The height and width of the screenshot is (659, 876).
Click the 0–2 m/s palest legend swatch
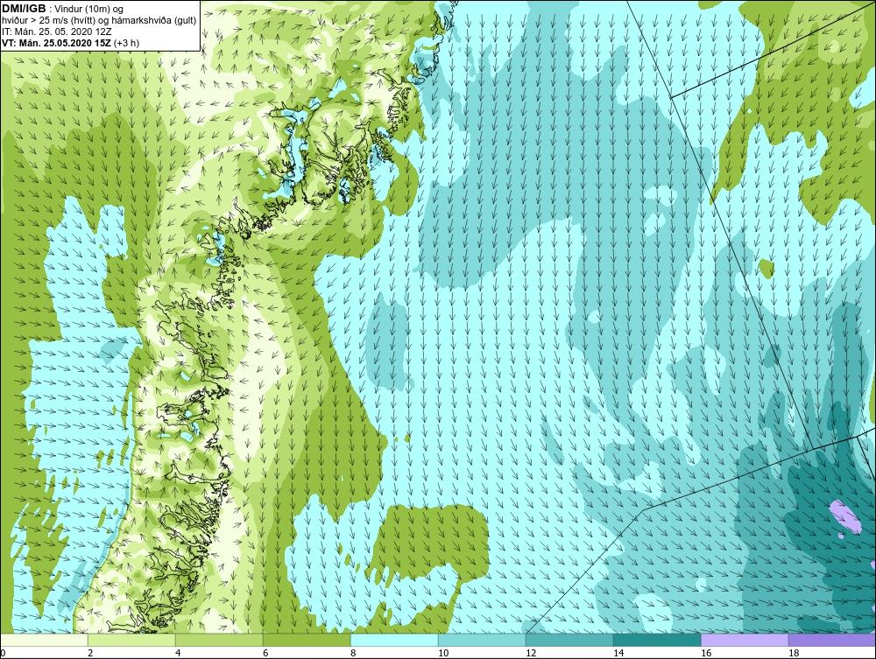click(x=44, y=640)
